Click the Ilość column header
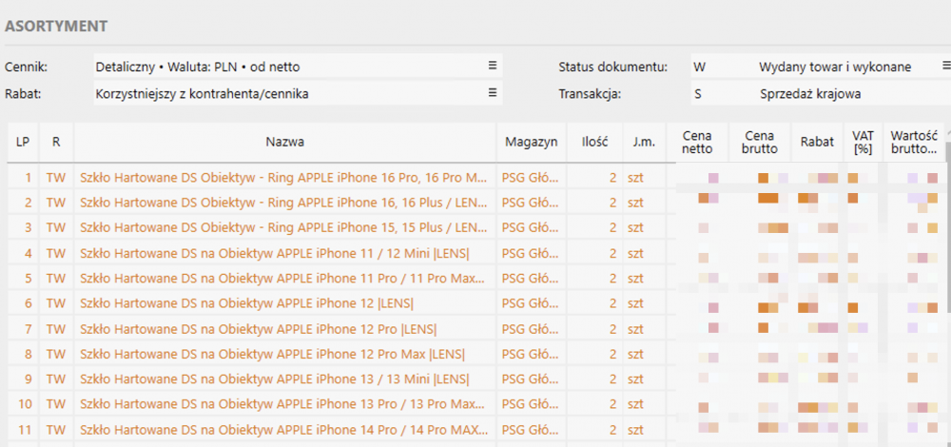This screenshot has width=951, height=447. point(594,142)
